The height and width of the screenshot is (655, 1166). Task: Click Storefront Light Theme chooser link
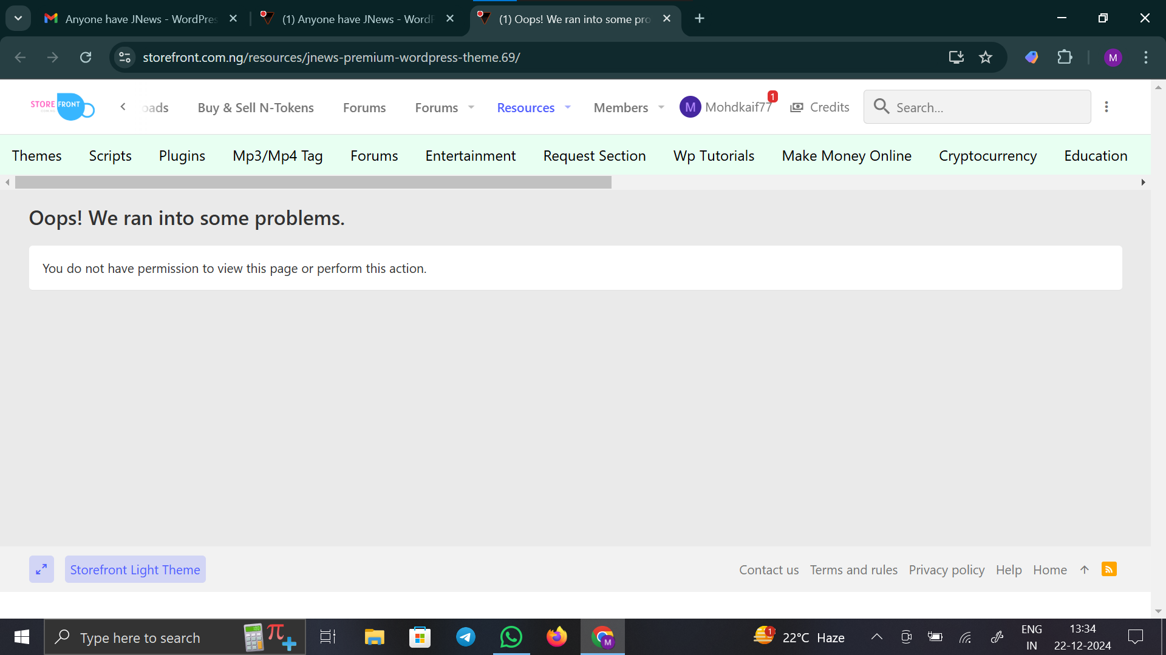point(135,569)
